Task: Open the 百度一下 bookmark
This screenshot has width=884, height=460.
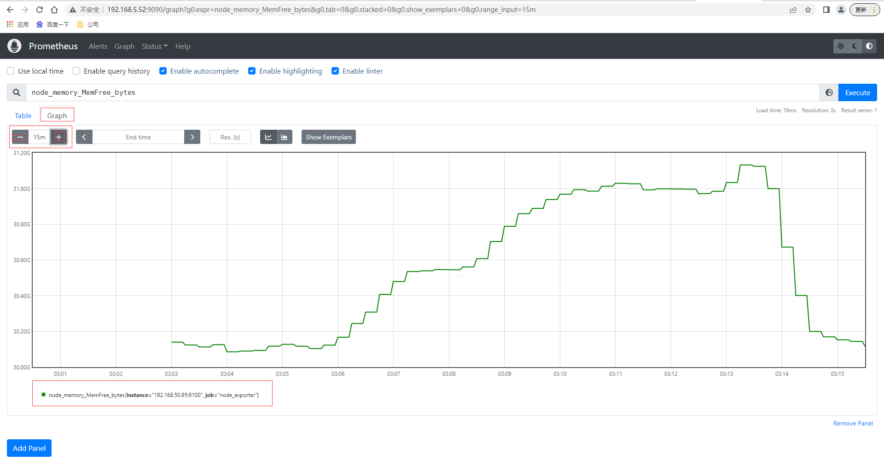Action: click(x=52, y=24)
